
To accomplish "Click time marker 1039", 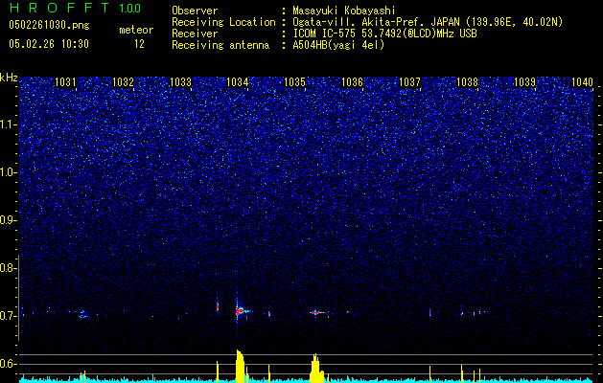I will click(525, 81).
